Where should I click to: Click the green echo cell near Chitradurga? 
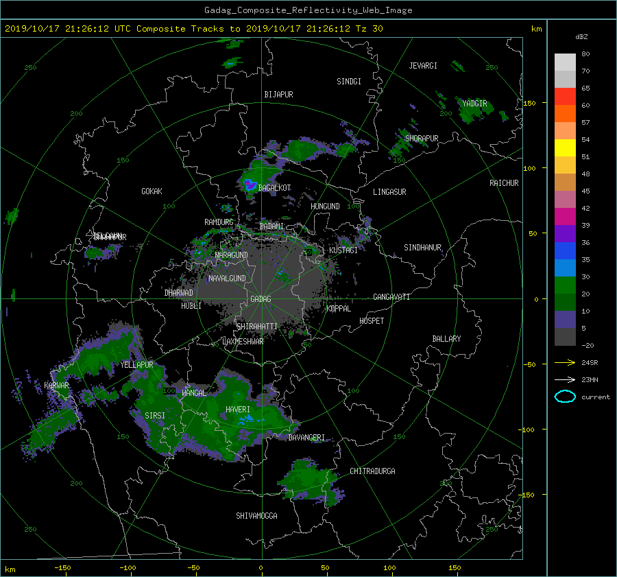309,482
